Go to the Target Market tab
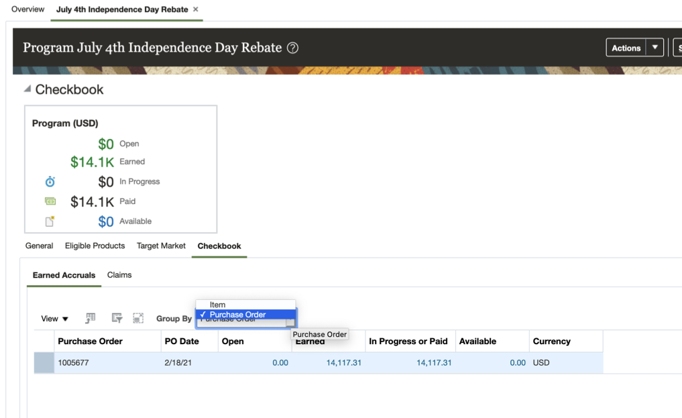682x418 pixels. [x=161, y=246]
